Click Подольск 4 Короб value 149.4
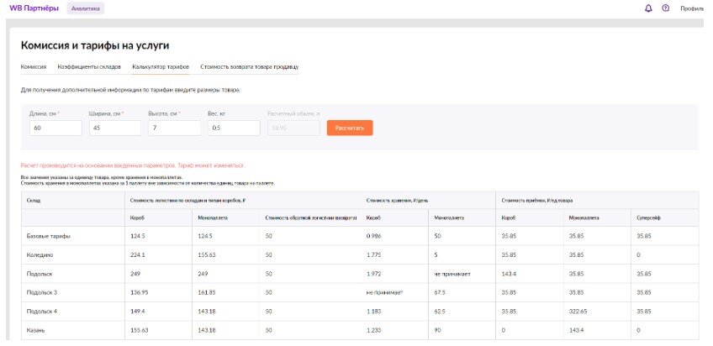 click(138, 312)
